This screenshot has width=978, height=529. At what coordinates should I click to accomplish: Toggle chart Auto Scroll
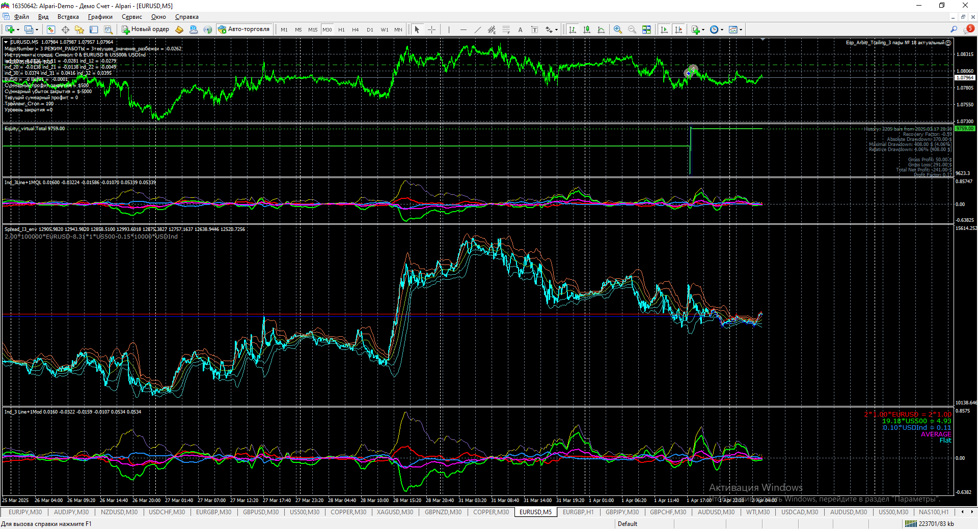(x=664, y=30)
